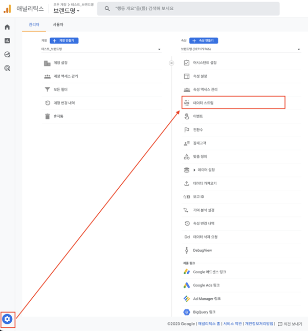
Task: Click the 데이터 스트림 icon
Action: pos(187,103)
